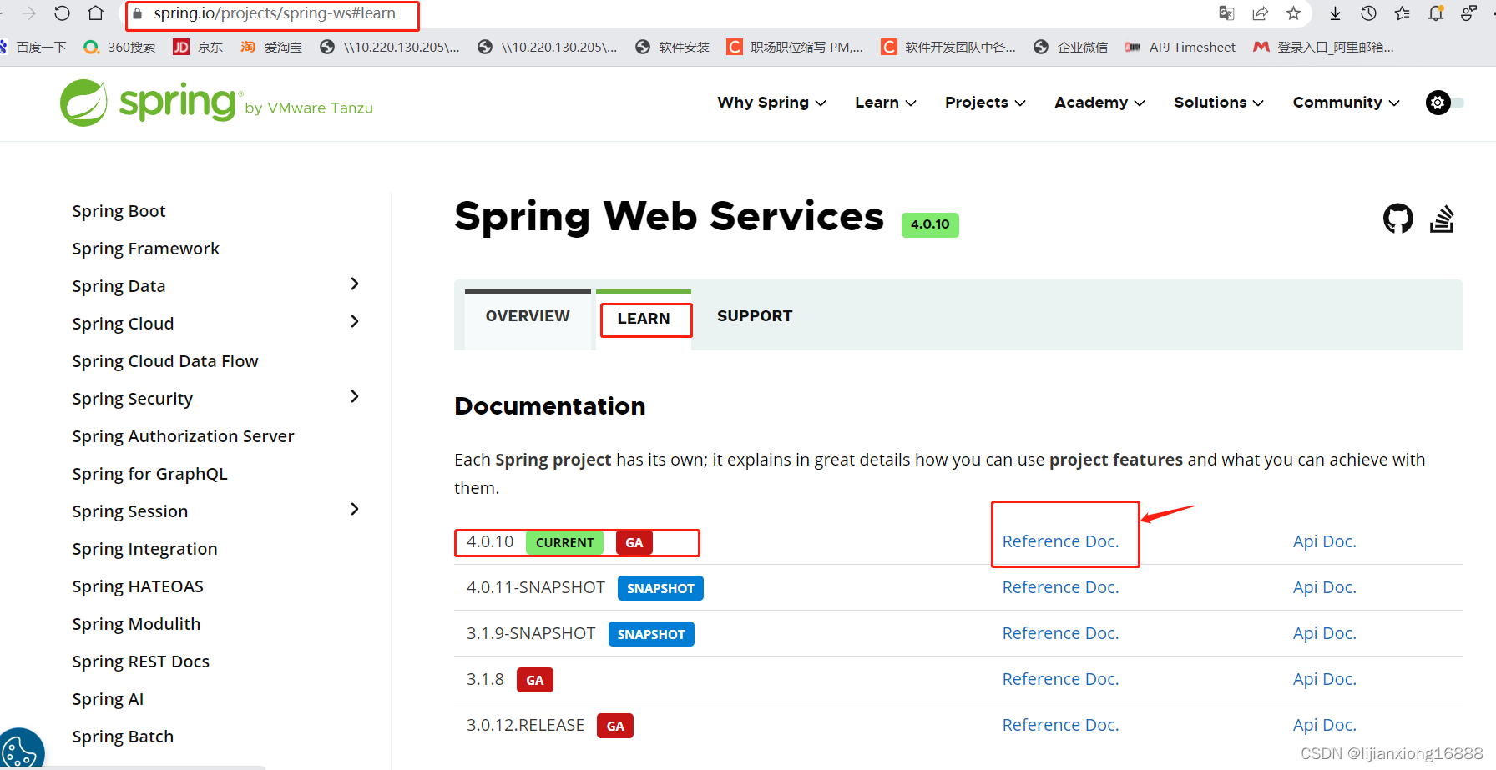1496x770 pixels.
Task: Open 企业微信 bookmark
Action: (x=1070, y=48)
